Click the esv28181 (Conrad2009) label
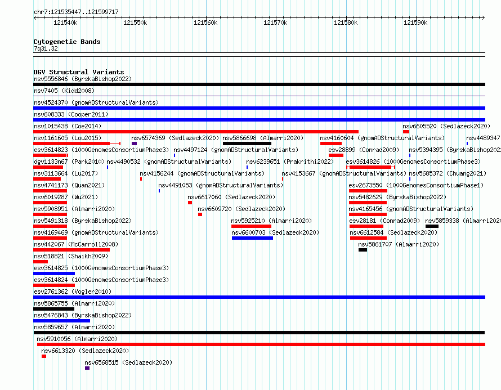The image size is (501, 390). (384, 221)
